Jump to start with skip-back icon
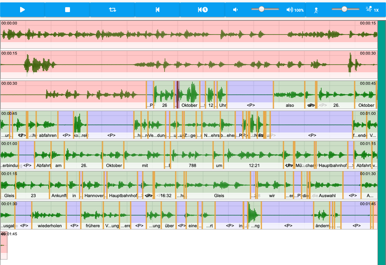386x265 pixels. (x=158, y=10)
